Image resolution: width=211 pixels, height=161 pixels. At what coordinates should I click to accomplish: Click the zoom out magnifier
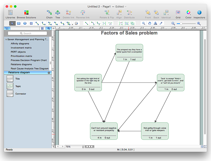(x=173, y=23)
